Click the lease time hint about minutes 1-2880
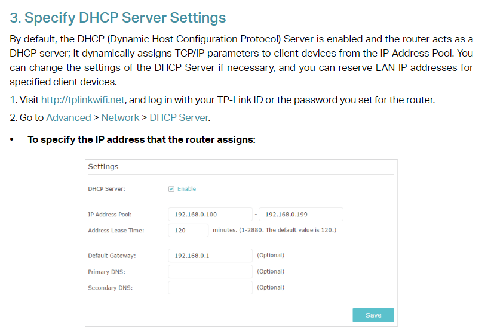Viewport: 491px width, 329px height. [x=275, y=230]
